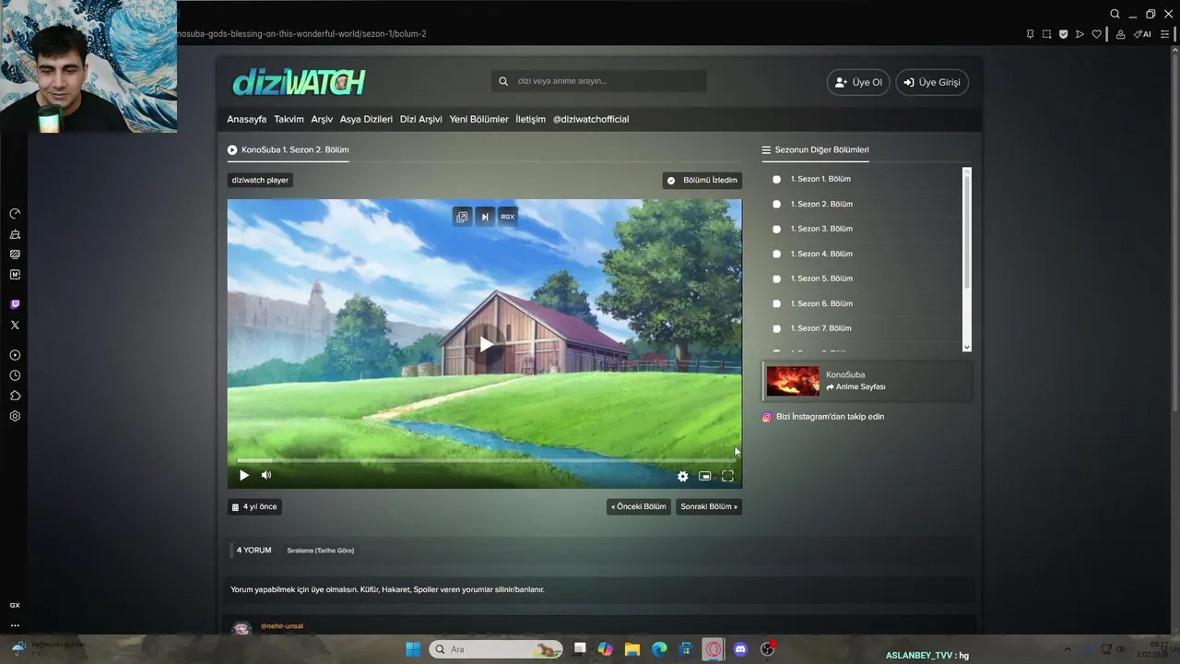Screen dimensions: 1180x664
Task: Open the sidebar player icon
Action: 15,355
